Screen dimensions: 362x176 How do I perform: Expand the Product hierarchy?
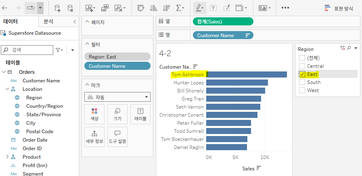7,157
